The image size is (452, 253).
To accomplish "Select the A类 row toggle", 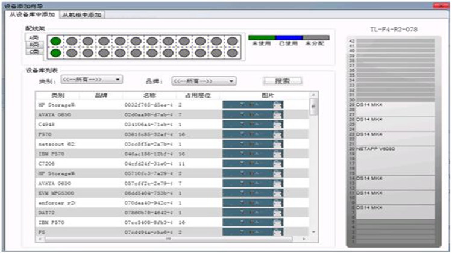I will [34, 37].
